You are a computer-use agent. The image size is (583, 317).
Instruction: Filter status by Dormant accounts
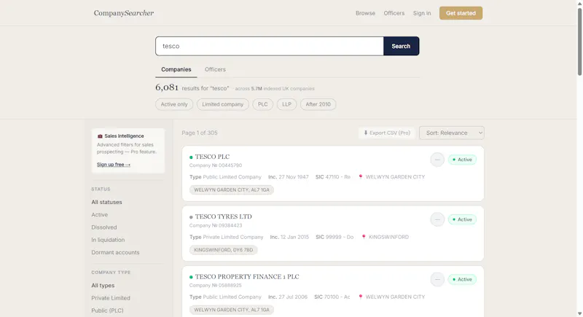(x=115, y=252)
